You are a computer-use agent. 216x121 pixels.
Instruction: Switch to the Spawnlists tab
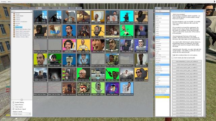pyautogui.click(x=15, y=8)
